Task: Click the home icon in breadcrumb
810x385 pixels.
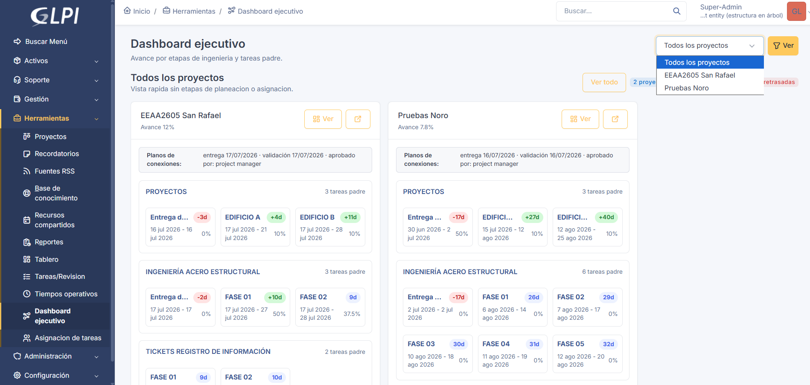Action: click(x=127, y=11)
